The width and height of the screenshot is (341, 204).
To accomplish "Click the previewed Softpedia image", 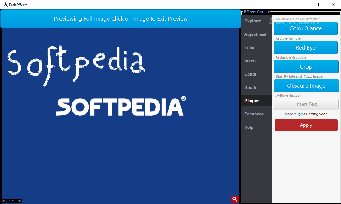I will (121, 115).
